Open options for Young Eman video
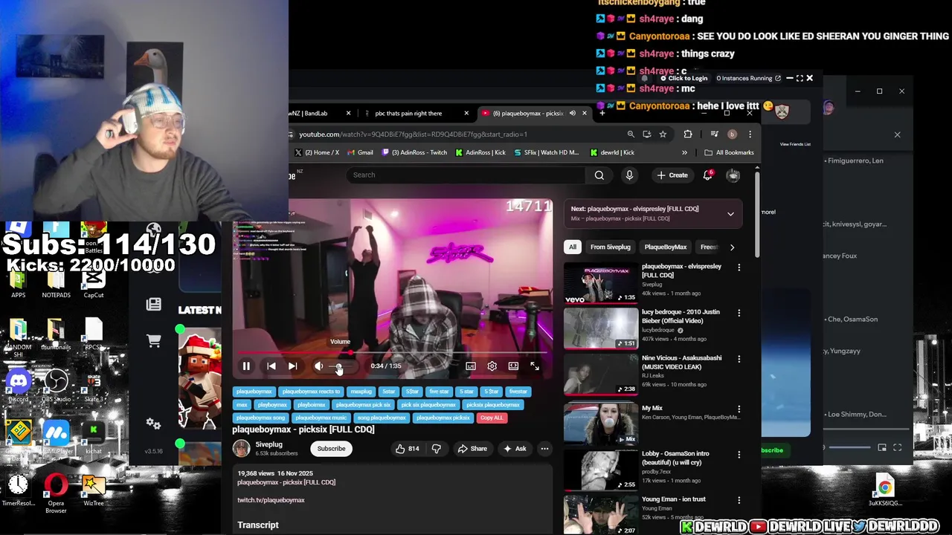This screenshot has height=535, width=952. [x=739, y=500]
